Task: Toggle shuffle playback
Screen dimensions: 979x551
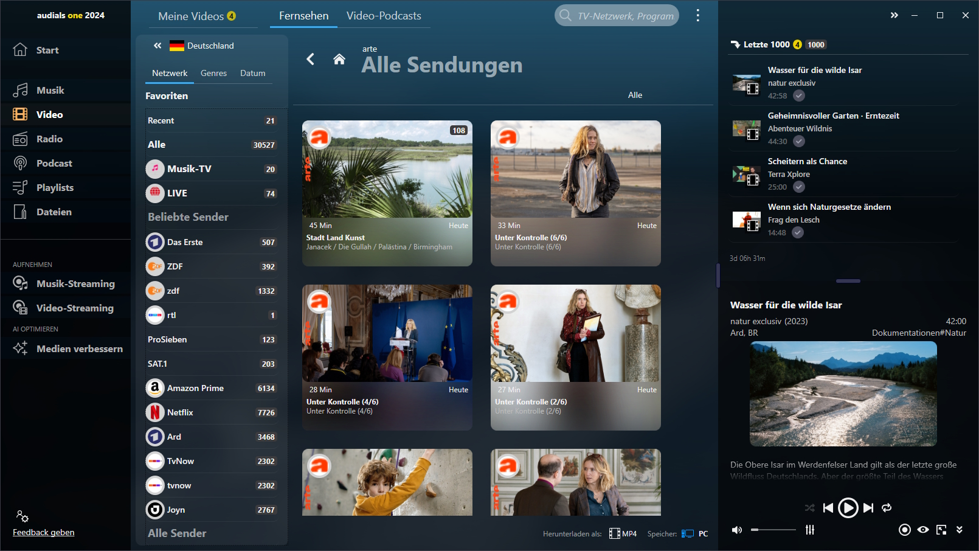Action: click(810, 508)
